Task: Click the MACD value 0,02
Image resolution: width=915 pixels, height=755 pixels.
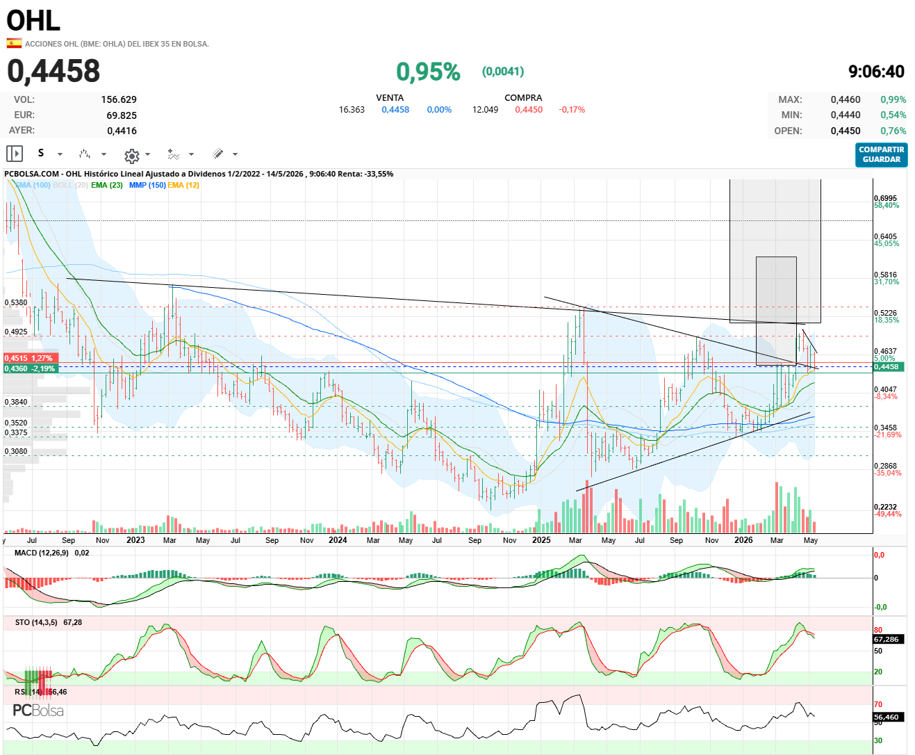Action: [82, 553]
